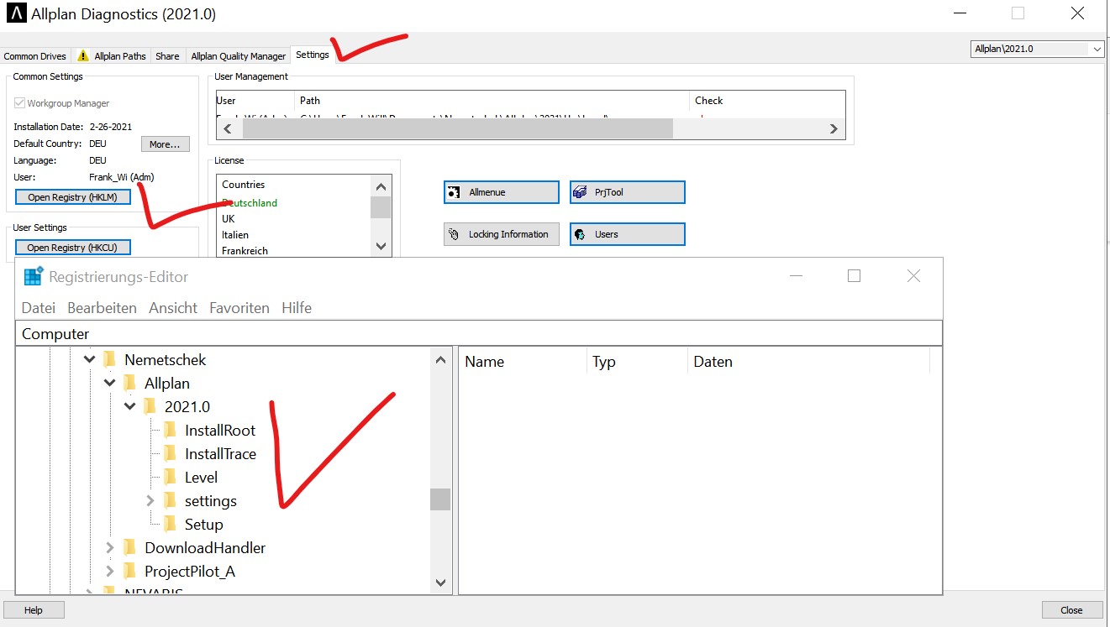Viewport: 1110px width, 627px height.
Task: Select UK in the Countries list
Action: coord(229,218)
